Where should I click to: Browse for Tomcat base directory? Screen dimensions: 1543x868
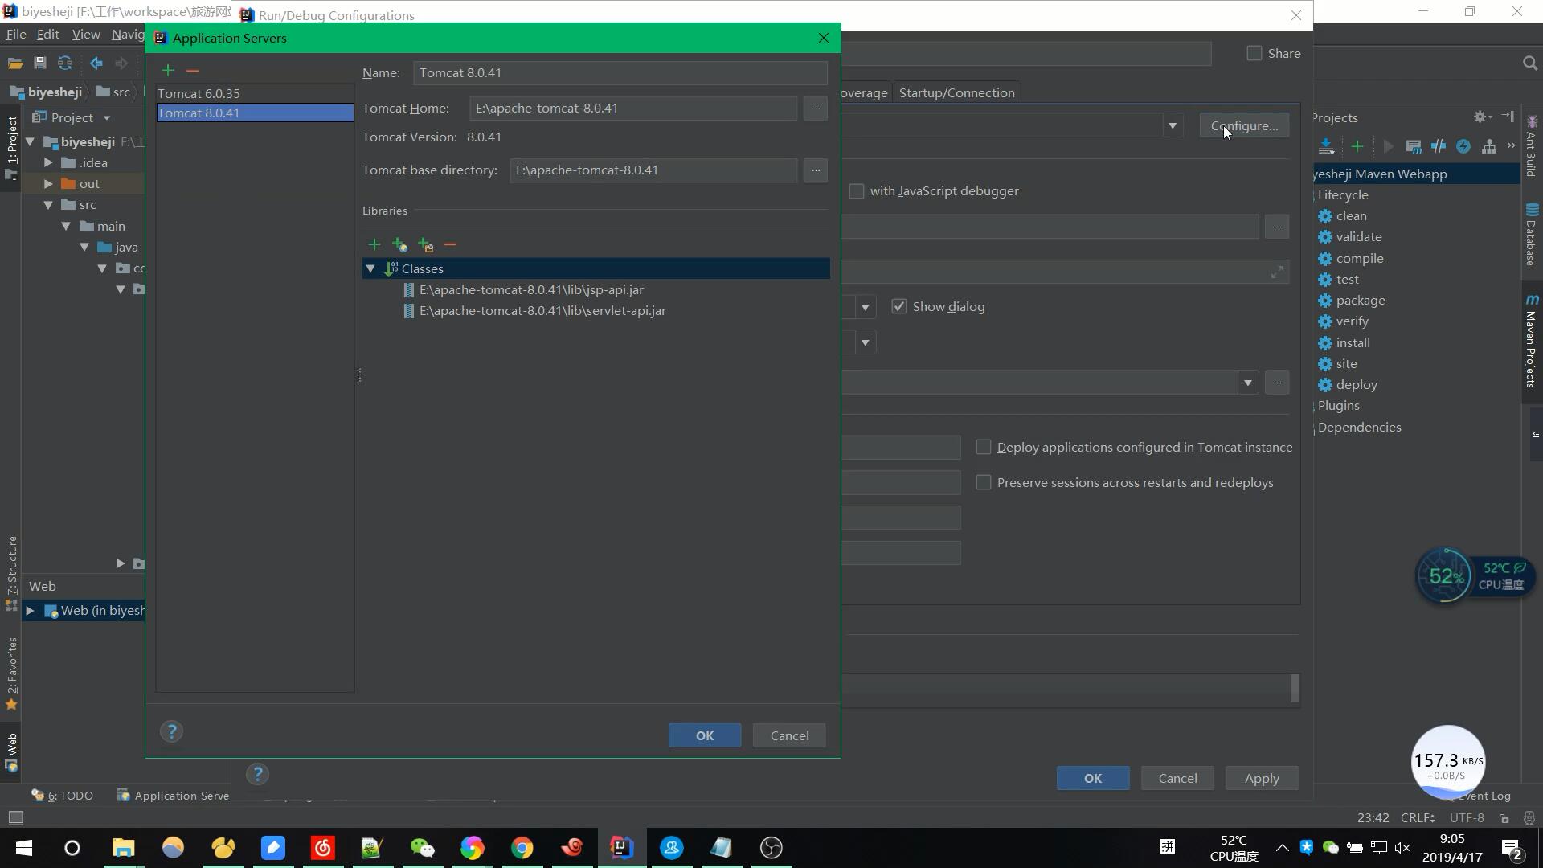pos(815,170)
